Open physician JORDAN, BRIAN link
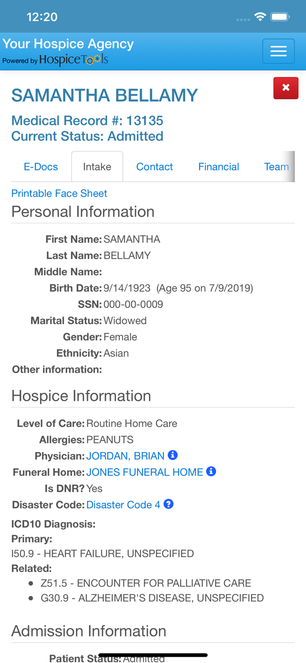The width and height of the screenshot is (306, 663). (x=125, y=456)
